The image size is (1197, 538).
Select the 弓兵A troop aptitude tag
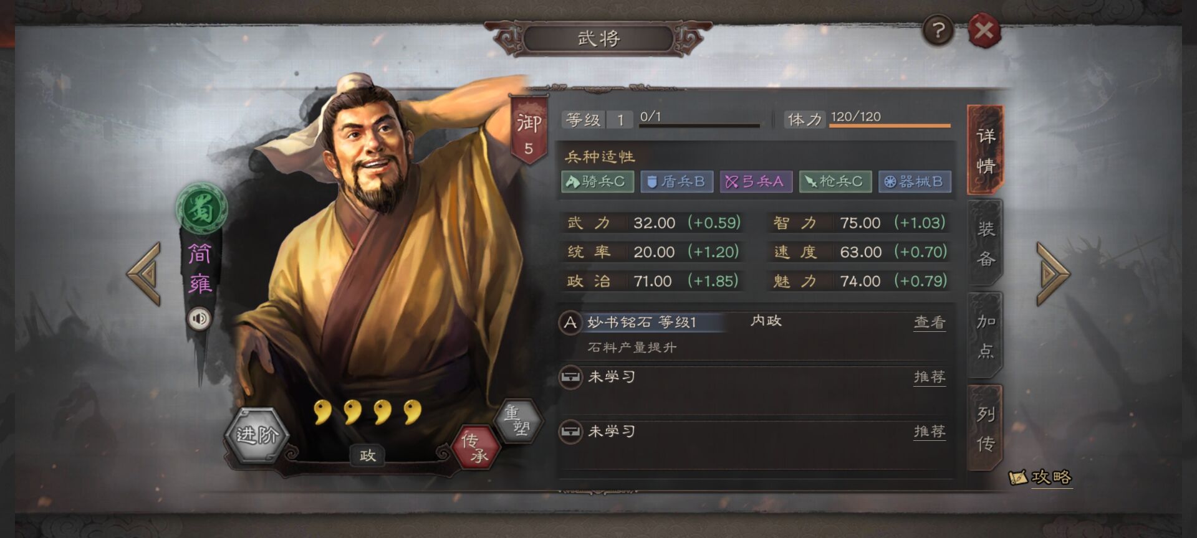(x=756, y=181)
